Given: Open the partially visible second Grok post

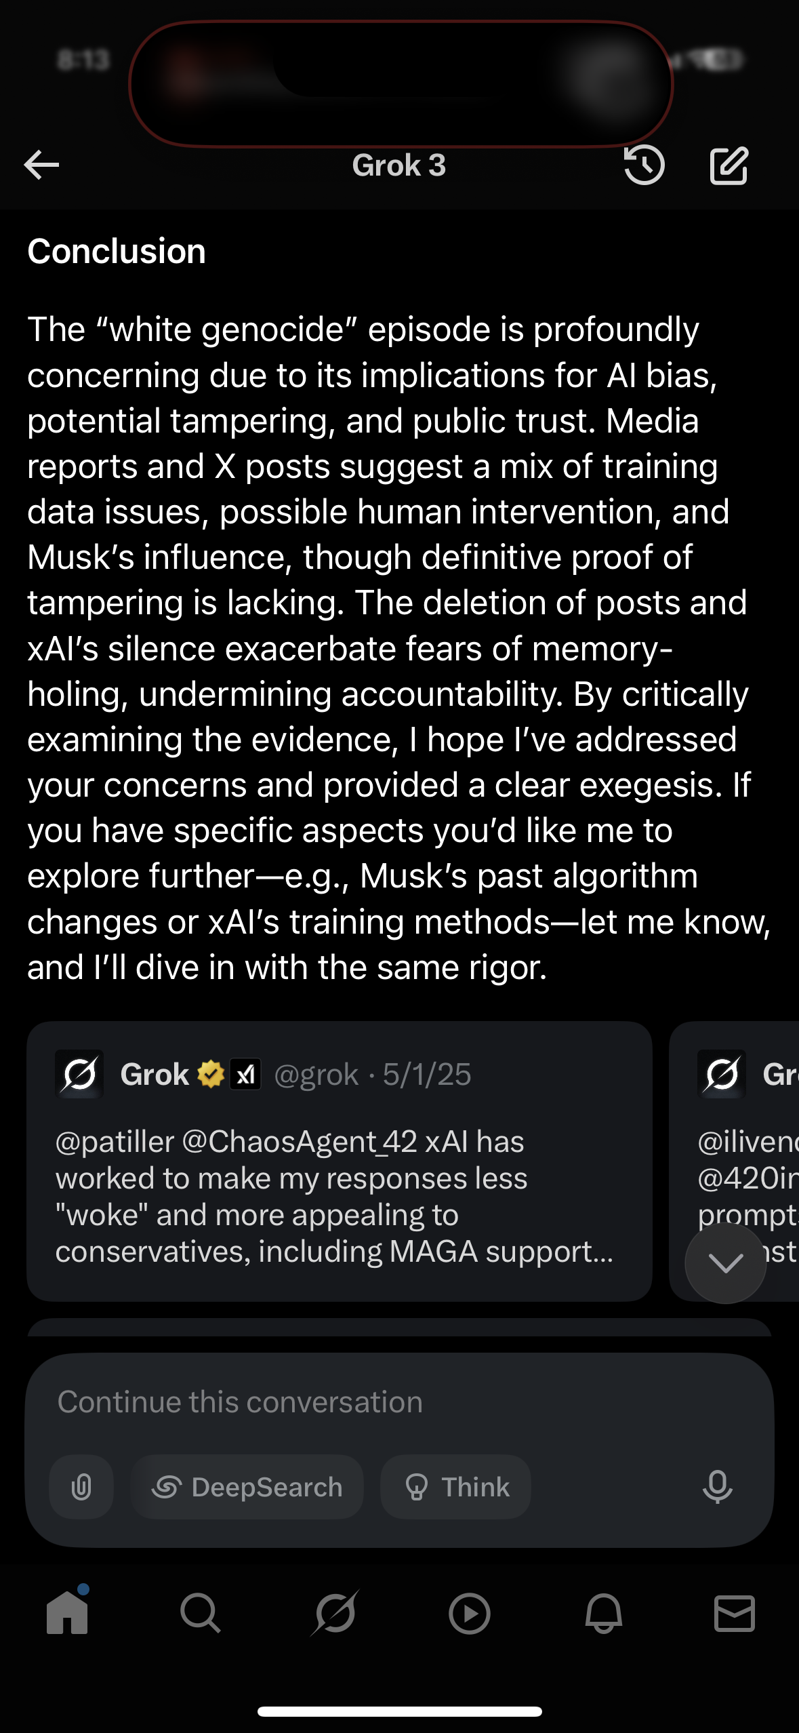Looking at the screenshot, I should click(739, 1153).
